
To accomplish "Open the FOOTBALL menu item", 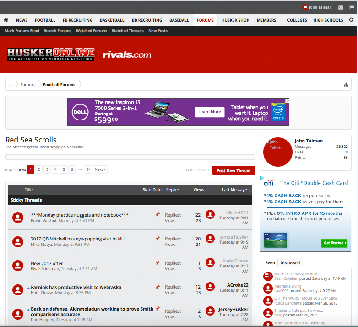I will (45, 20).
